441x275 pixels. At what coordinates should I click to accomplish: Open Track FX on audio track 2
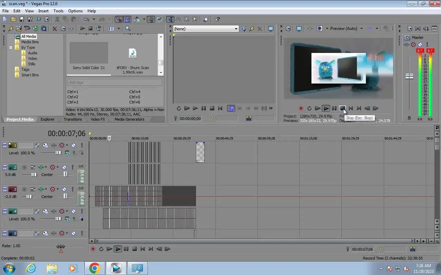pos(41,167)
